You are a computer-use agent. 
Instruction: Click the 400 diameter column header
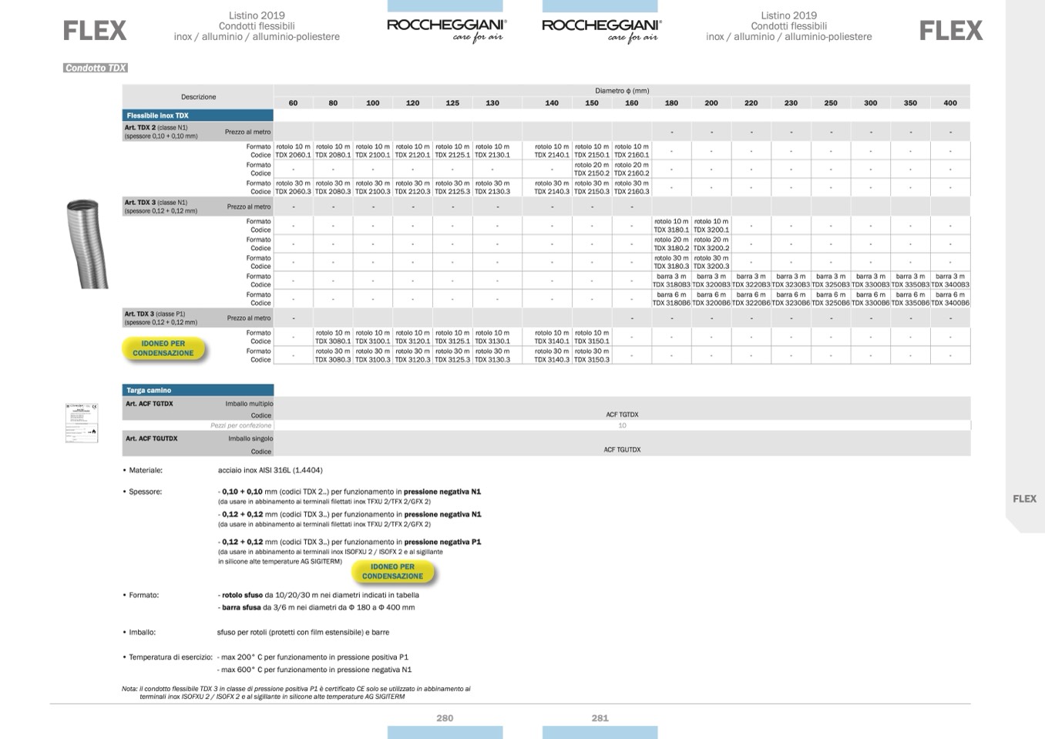(x=949, y=102)
